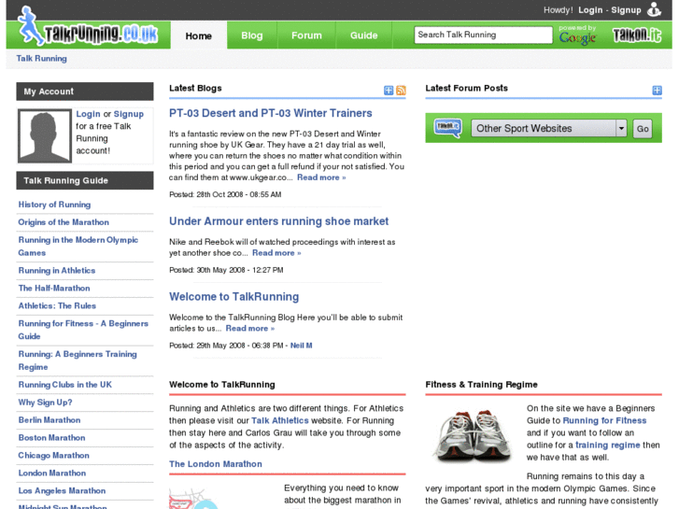679x509 pixels.
Task: Open Running: A Beginners Training Regime
Action: click(78, 361)
